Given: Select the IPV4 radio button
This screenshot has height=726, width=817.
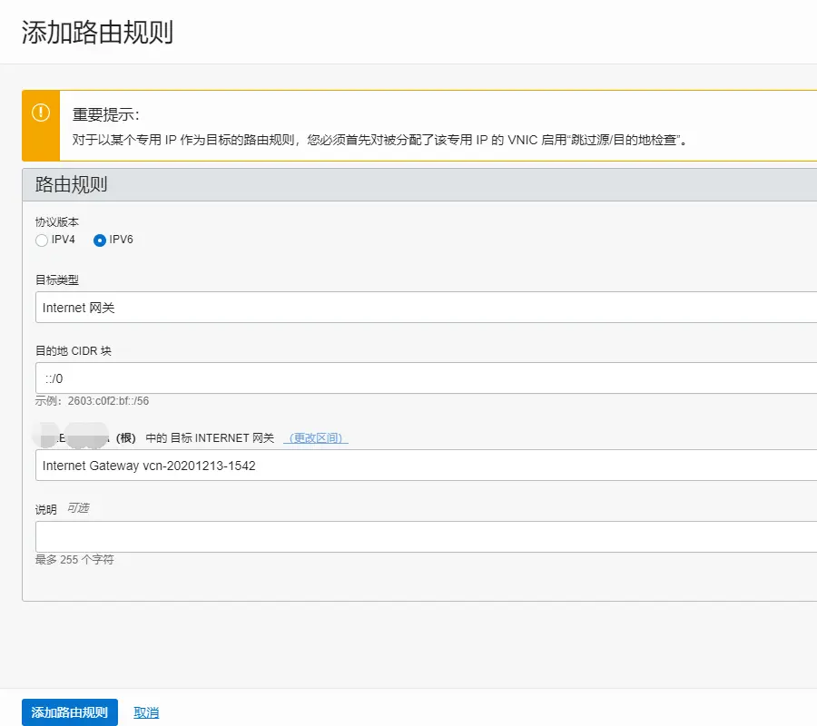Looking at the screenshot, I should tap(42, 240).
